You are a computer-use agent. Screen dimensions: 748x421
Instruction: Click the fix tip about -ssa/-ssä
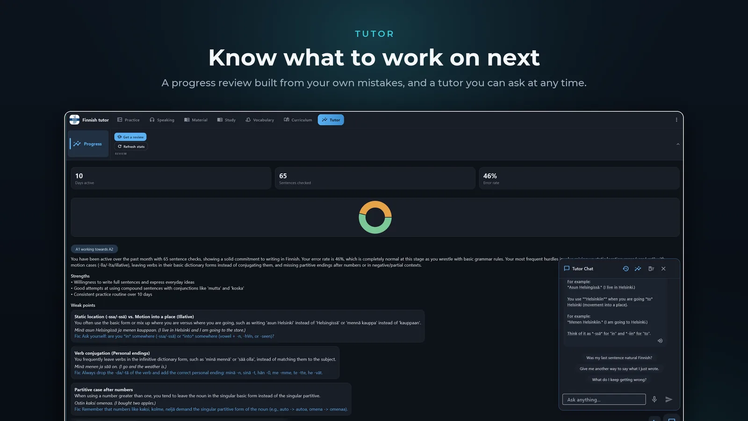click(x=174, y=336)
